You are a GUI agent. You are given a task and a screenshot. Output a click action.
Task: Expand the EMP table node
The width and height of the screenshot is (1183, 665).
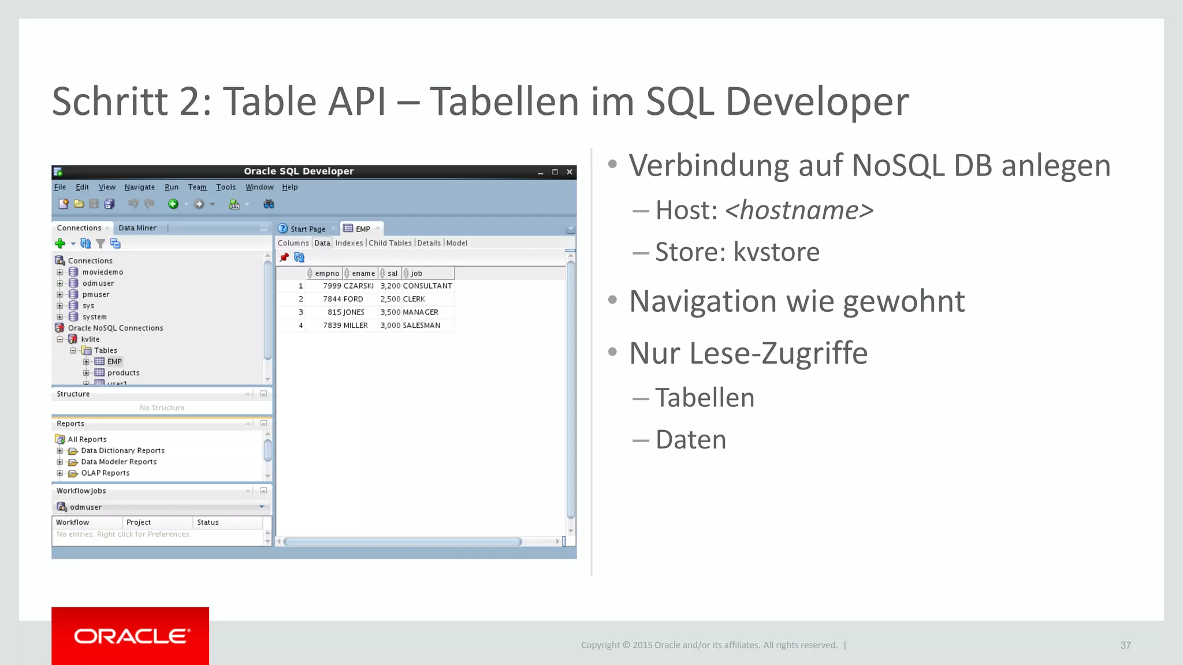pos(86,362)
